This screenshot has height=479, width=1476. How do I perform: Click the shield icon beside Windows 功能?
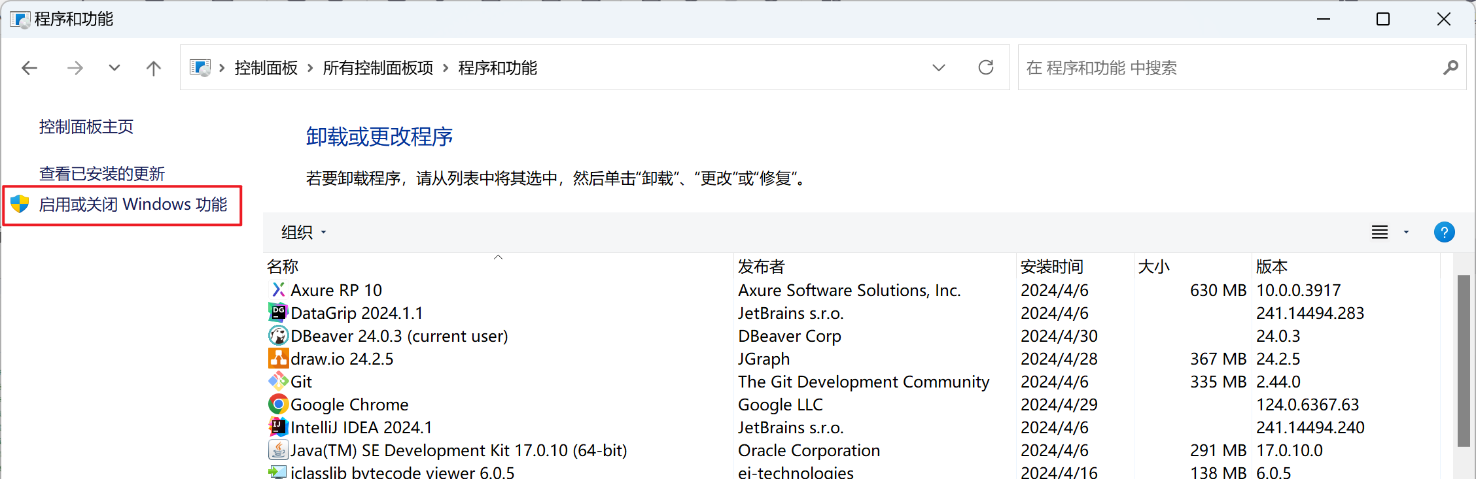click(x=20, y=204)
